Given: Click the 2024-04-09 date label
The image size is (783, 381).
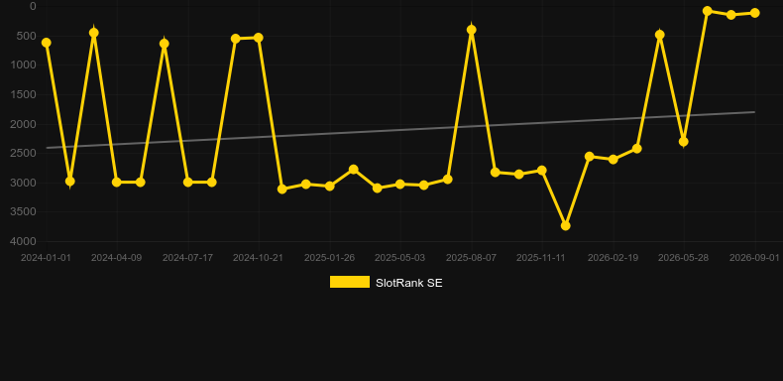Looking at the screenshot, I should pos(116,258).
